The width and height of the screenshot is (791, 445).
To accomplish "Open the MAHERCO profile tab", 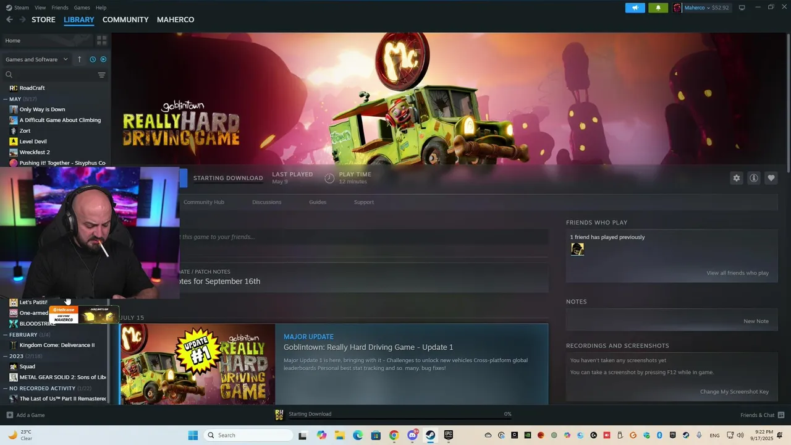I will click(176, 20).
